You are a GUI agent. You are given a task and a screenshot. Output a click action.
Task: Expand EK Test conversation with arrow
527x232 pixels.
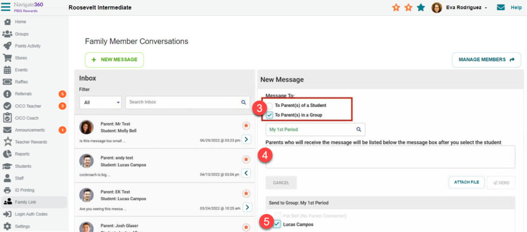pos(247,207)
